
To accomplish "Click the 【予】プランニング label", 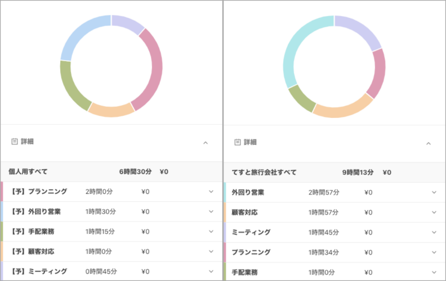I will [39, 192].
